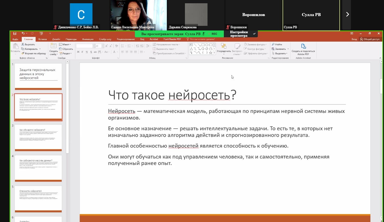Expand the Макет layout dropdown
Viewport: 384px width, 222px height.
(65, 44)
